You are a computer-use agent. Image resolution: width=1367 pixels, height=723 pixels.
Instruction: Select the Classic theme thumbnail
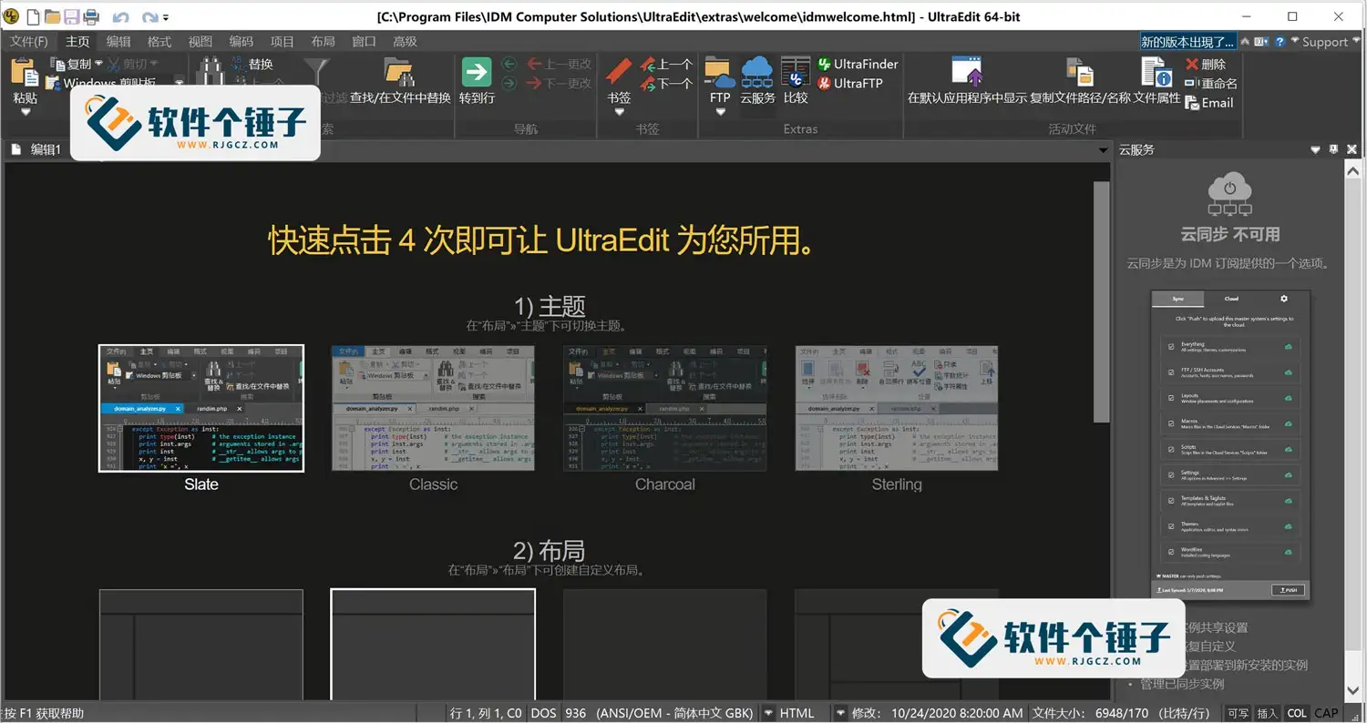[x=433, y=408]
